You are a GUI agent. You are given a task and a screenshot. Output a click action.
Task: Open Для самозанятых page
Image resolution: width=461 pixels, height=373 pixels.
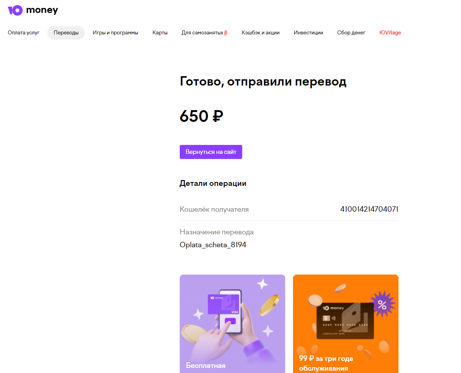point(202,33)
